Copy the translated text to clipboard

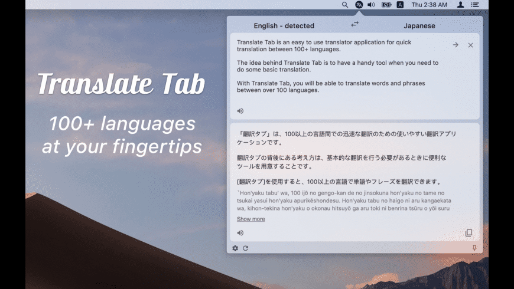click(x=469, y=233)
